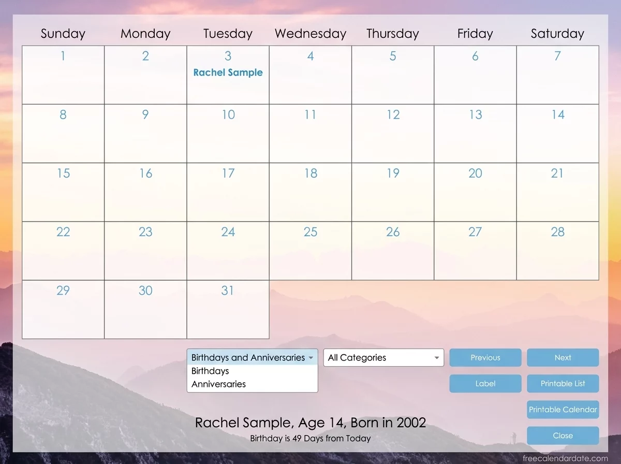Pick day 4 on the calendar
621x464 pixels.
coord(310,75)
